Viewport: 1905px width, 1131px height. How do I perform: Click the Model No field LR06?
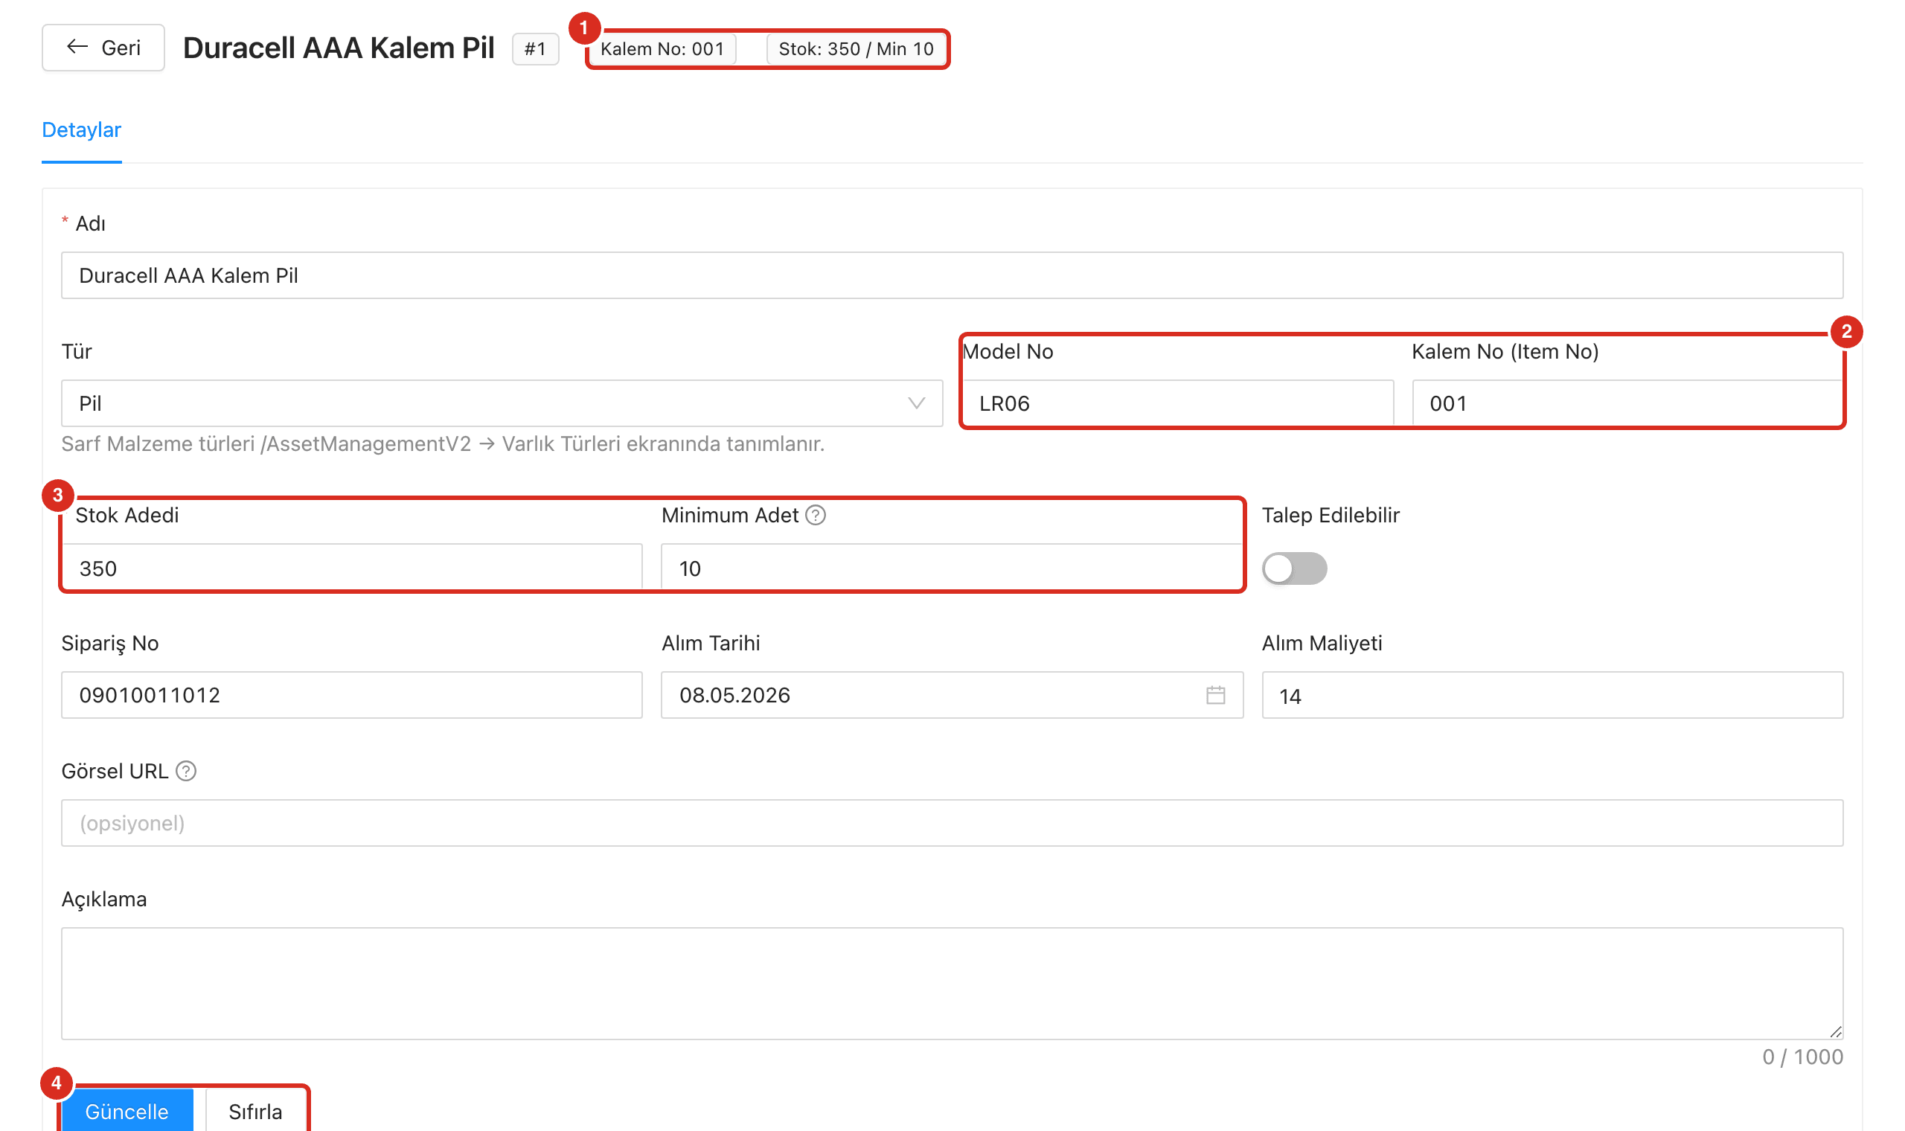[x=1177, y=403]
